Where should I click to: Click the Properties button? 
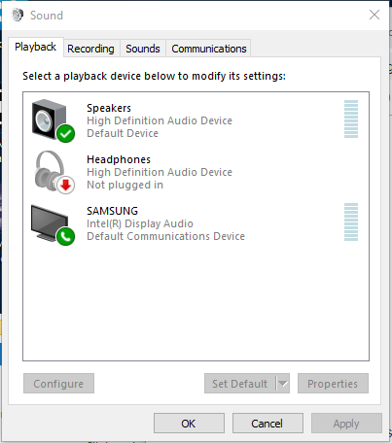click(x=333, y=384)
